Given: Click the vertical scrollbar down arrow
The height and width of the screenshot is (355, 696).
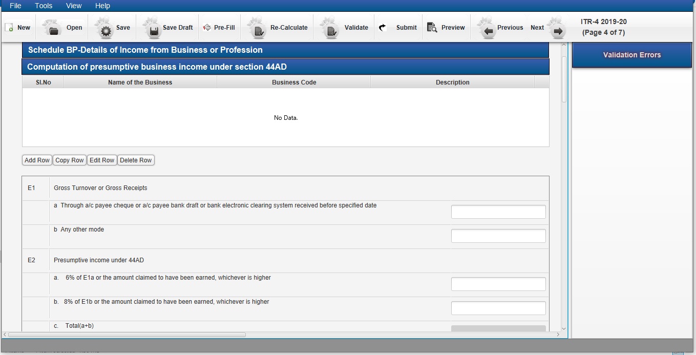Looking at the screenshot, I should (x=564, y=328).
